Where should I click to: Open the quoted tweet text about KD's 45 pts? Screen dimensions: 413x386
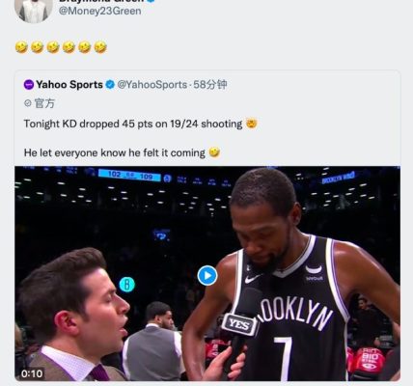(133, 124)
